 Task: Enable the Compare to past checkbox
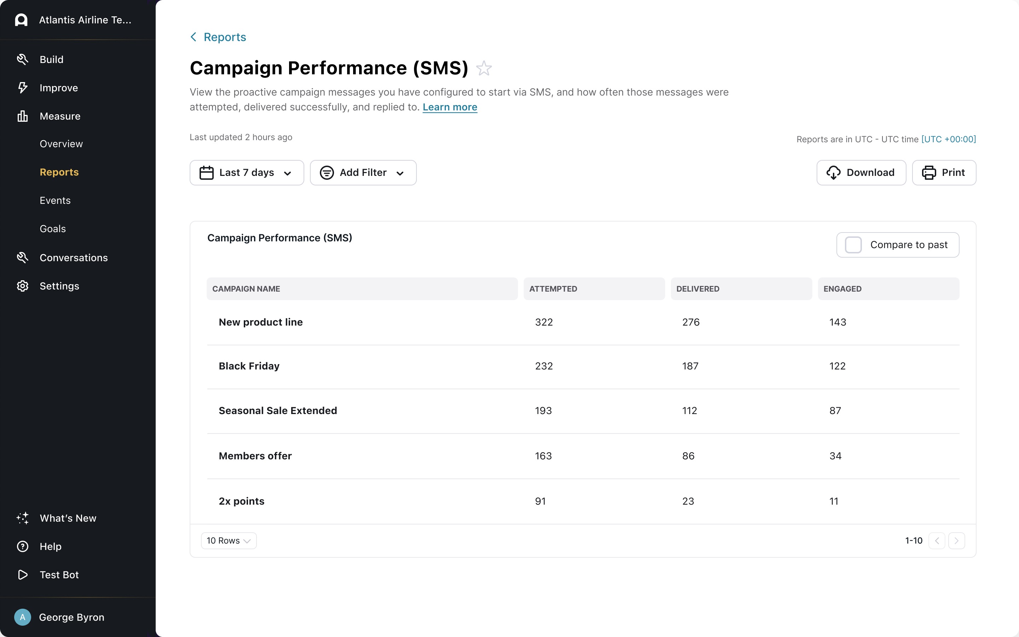coord(853,245)
